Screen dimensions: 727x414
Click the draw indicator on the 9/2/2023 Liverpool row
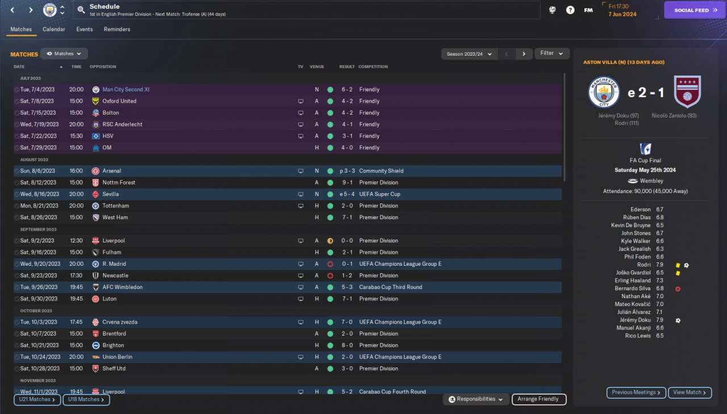pos(330,241)
